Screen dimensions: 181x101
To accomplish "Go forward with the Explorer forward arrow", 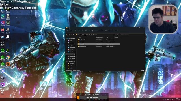I will (69, 35).
